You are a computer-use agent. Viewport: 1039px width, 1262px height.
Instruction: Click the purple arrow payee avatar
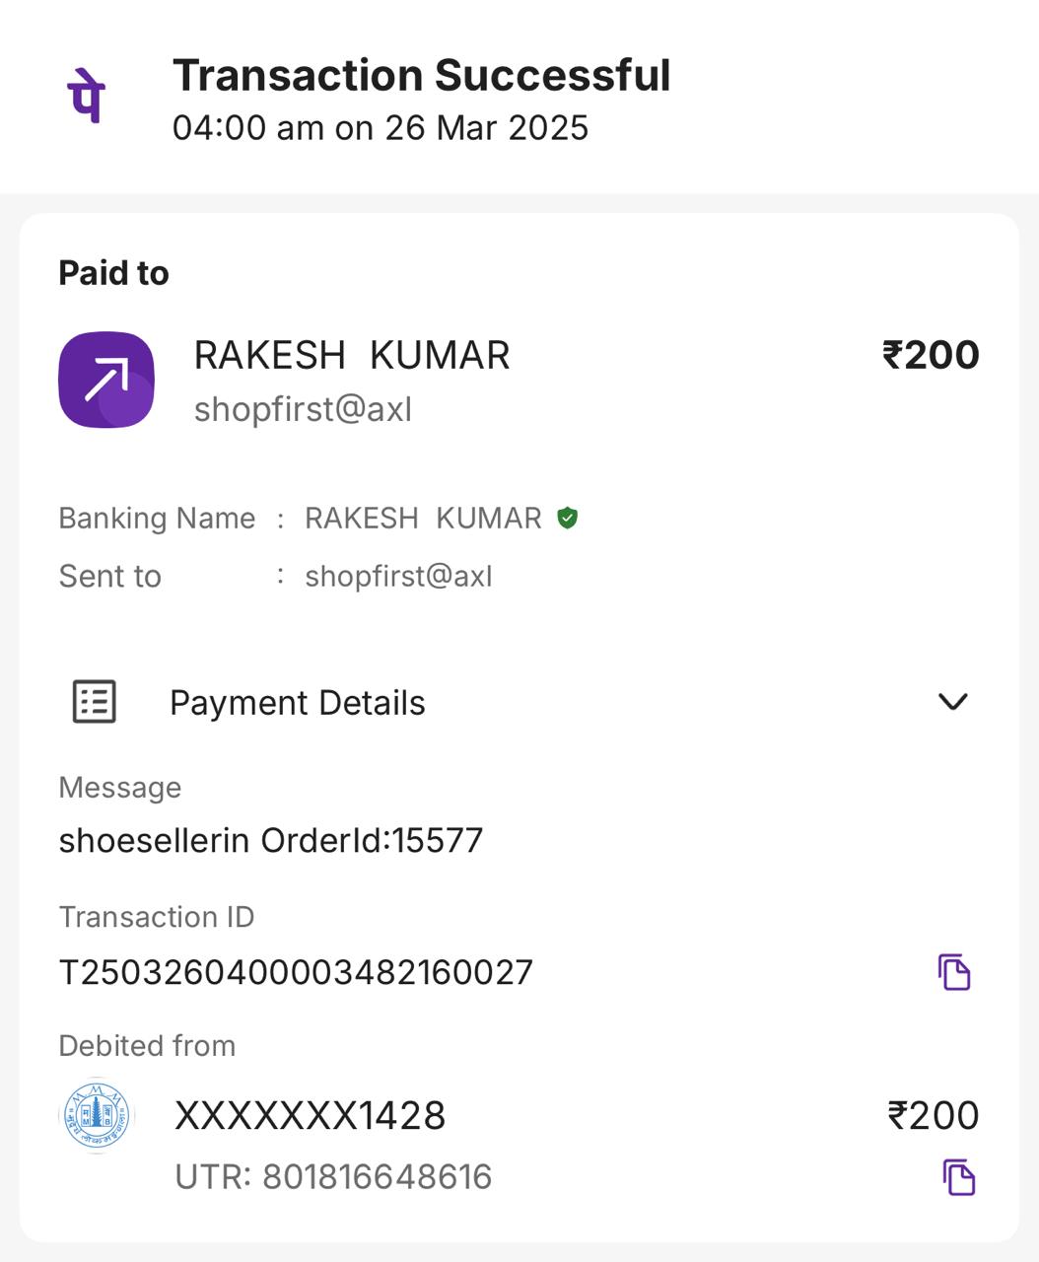click(x=106, y=380)
